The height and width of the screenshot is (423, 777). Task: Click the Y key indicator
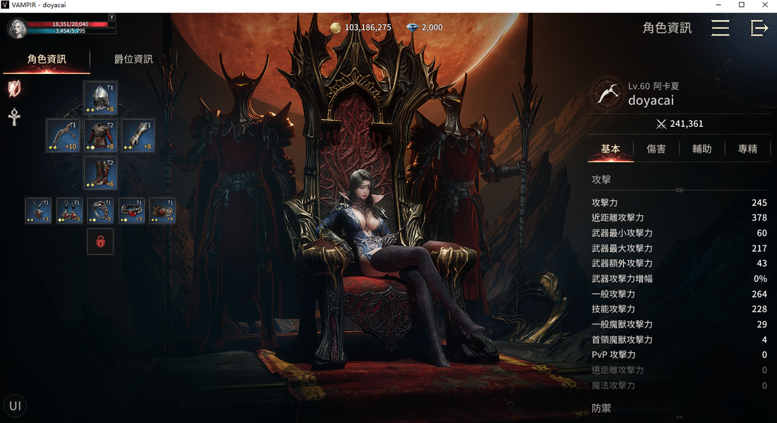coord(112,17)
